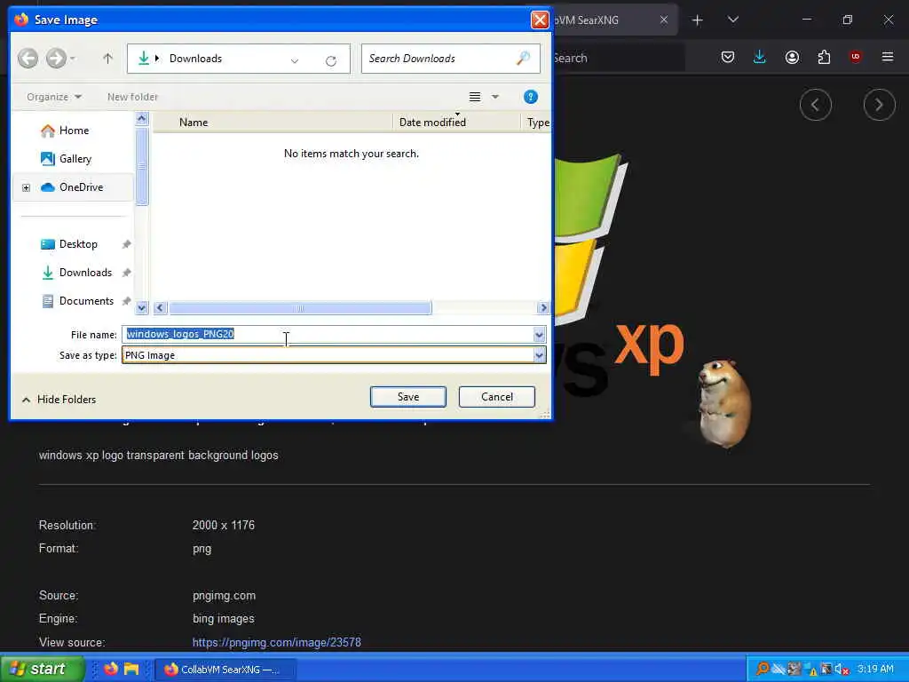Viewport: 909px width, 682px height.
Task: Close the CollabVM SearXNG browser tab
Action: (x=664, y=20)
